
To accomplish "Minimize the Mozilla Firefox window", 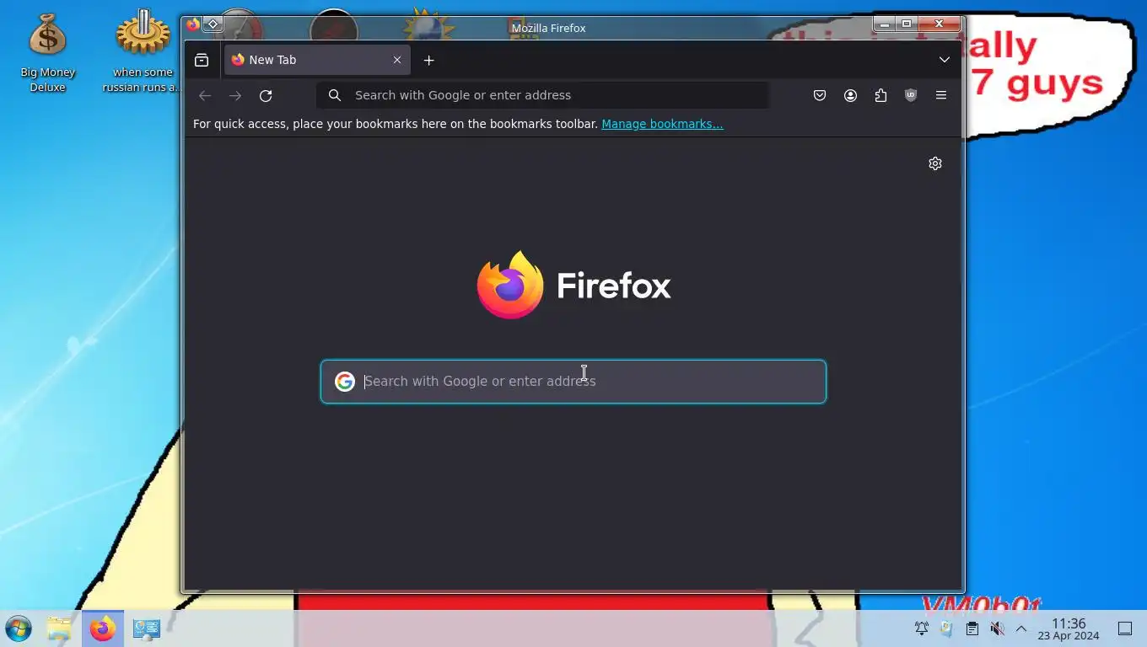I will point(885,24).
